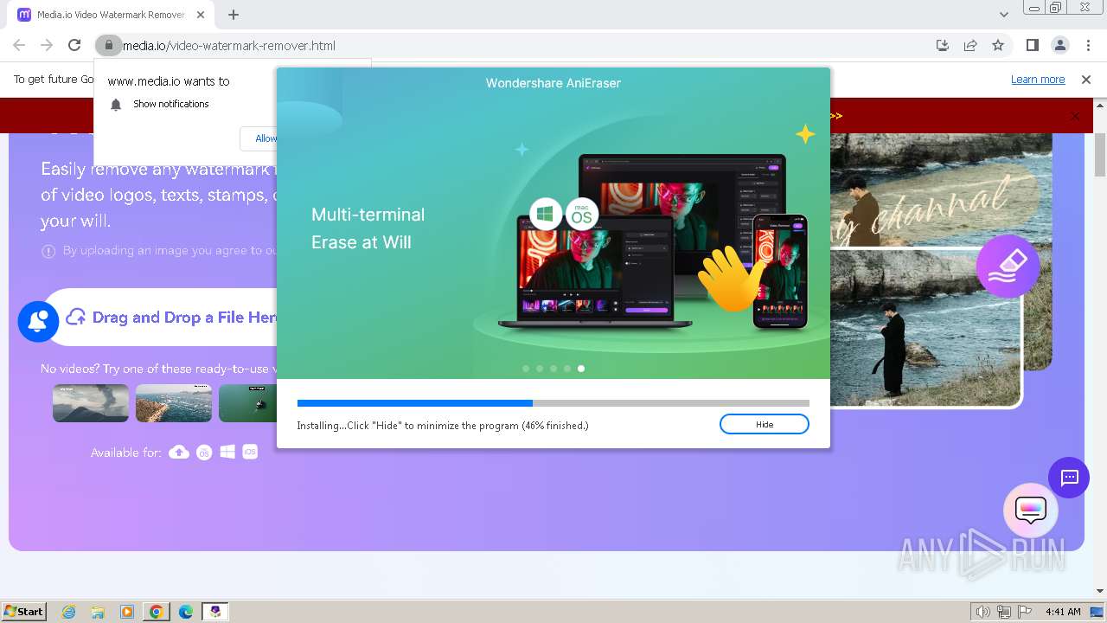
Task: Click the clock showing 4:41 AM
Action: tap(1063, 612)
